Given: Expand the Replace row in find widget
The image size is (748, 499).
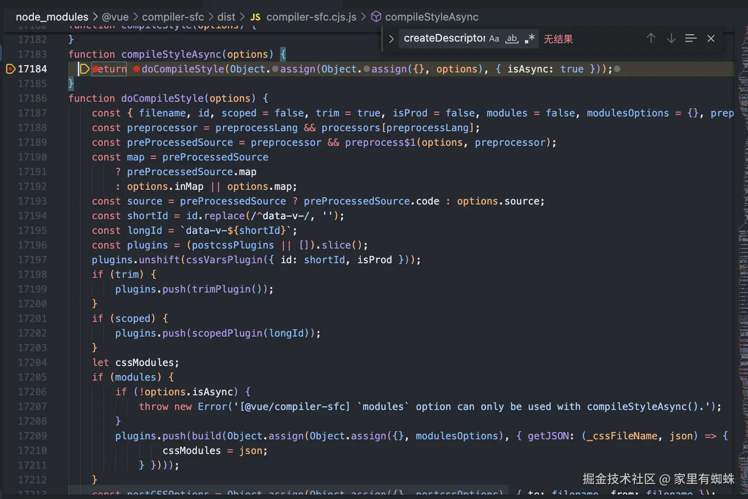Looking at the screenshot, I should coord(391,39).
